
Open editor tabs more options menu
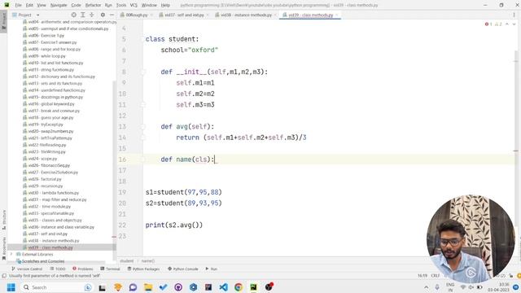(x=514, y=15)
